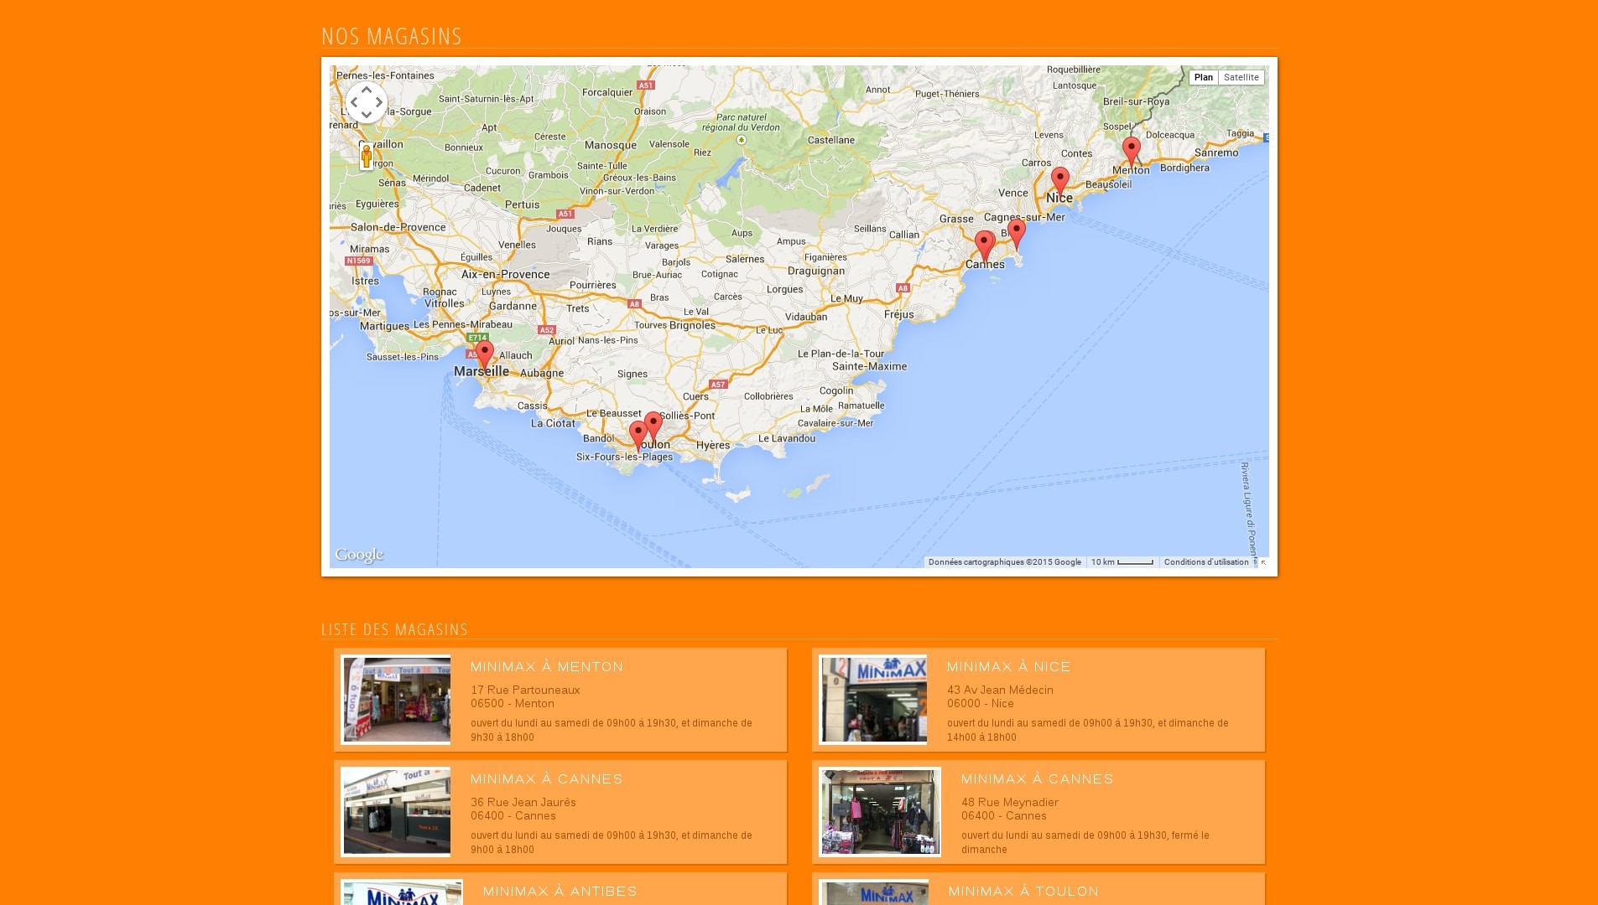
Task: Switch the map to Satellite view
Action: [x=1241, y=77]
